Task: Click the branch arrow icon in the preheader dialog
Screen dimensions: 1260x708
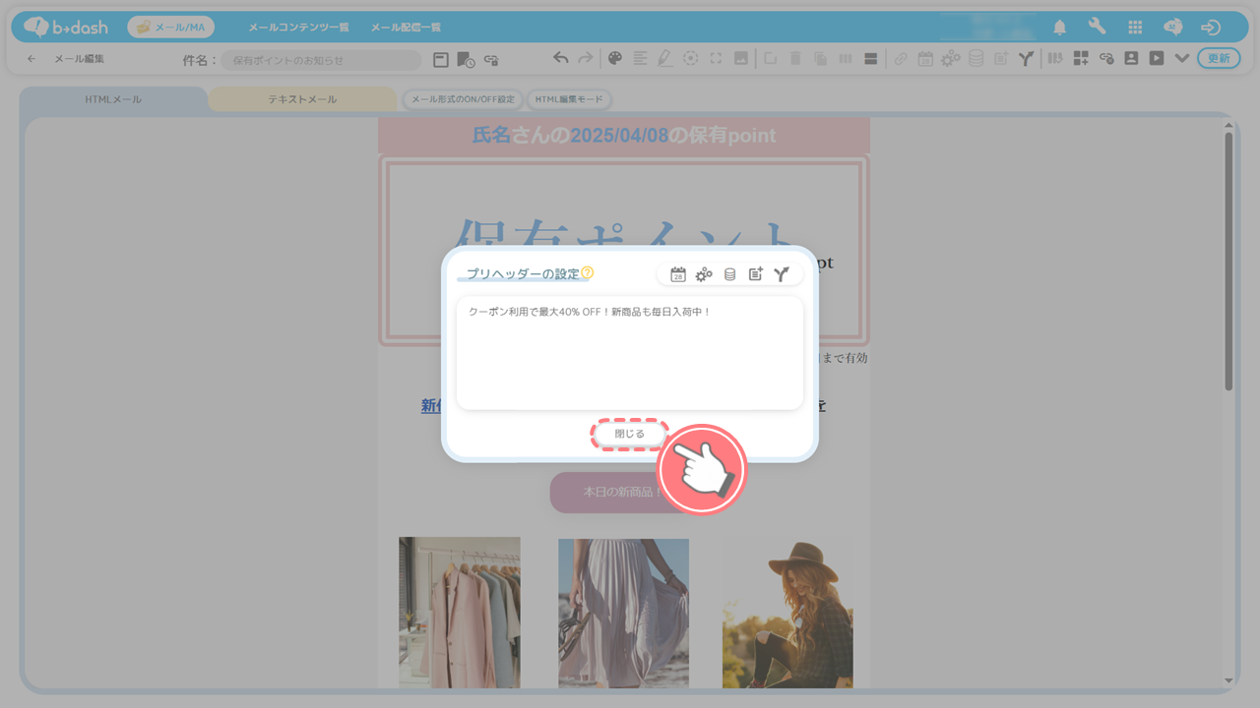Action: [x=782, y=274]
